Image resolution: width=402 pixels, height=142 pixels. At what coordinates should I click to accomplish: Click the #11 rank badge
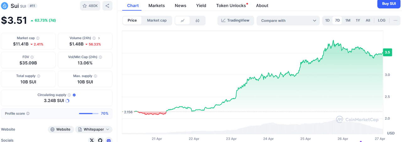[x=32, y=6]
